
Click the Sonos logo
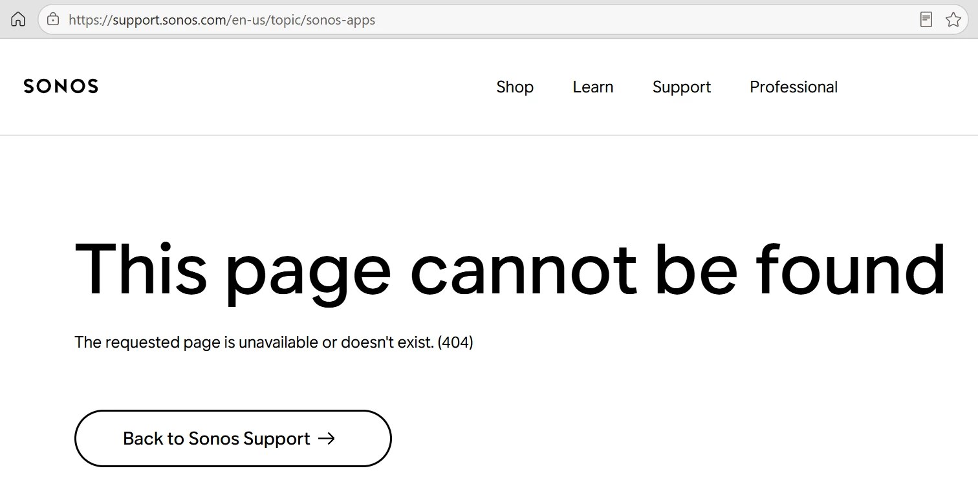pyautogui.click(x=61, y=87)
